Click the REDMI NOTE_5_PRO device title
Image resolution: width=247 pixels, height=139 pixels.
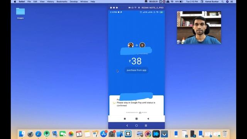(x=152, y=8)
